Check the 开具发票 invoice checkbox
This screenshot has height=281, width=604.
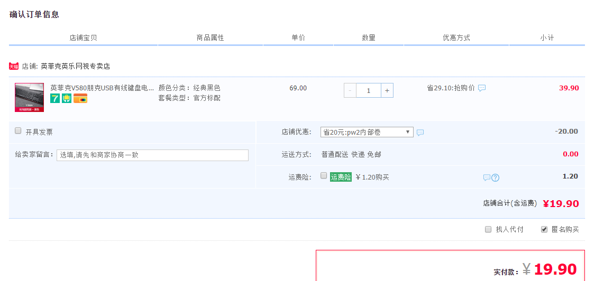[x=18, y=131]
